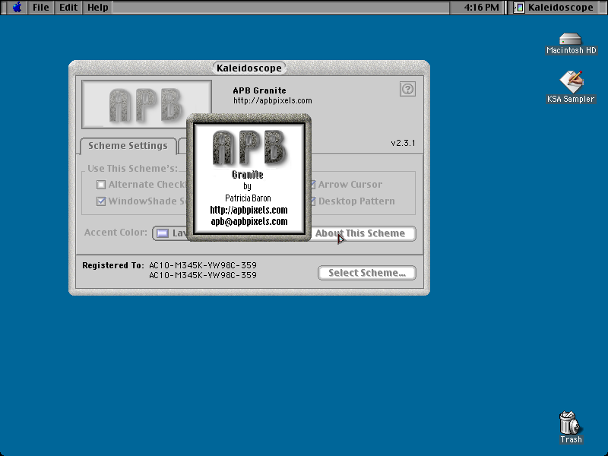Image resolution: width=608 pixels, height=456 pixels.
Task: Click the apb@apbpixels.com email address
Action: click(x=249, y=221)
